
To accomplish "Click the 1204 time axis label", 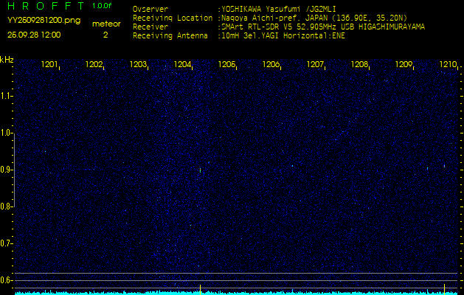I will click(182, 64).
